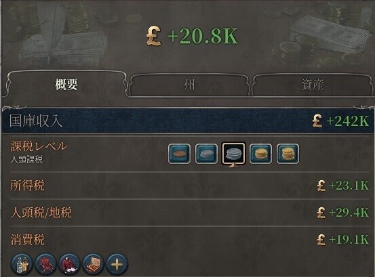Open the 州 tab
This screenshot has width=375, height=277.
189,85
